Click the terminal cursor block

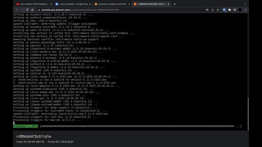pos(14,123)
